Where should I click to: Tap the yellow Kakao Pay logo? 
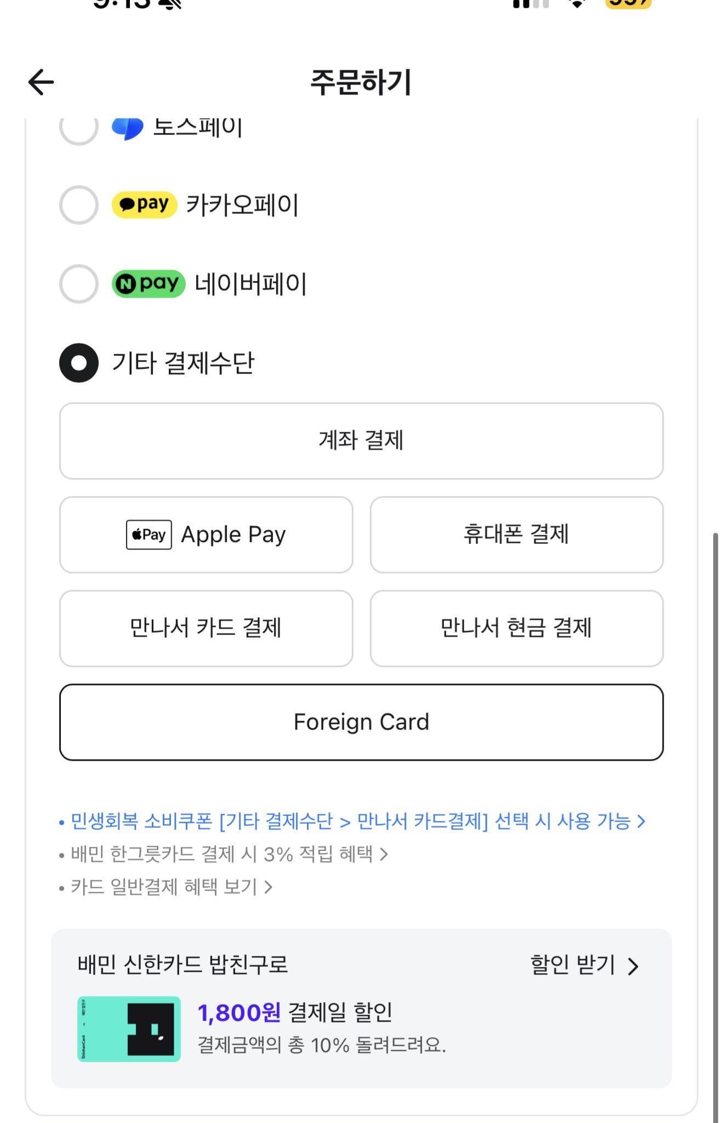(x=144, y=205)
